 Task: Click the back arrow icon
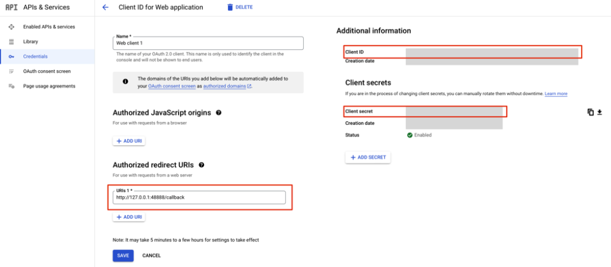(x=105, y=7)
